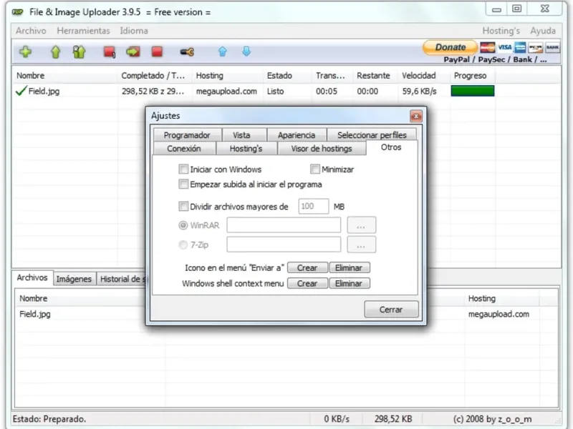Close the Ajustes dialog with red X
This screenshot has height=429, width=573.
(416, 116)
